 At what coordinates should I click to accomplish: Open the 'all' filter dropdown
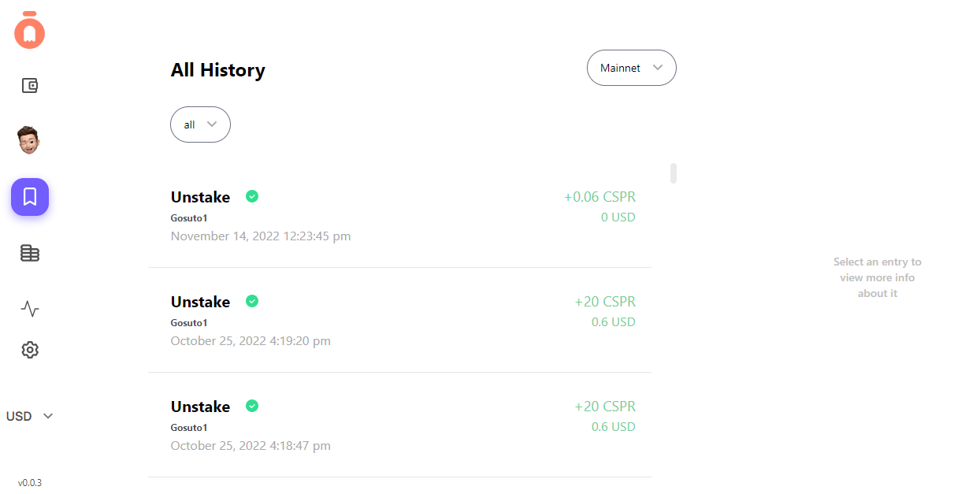(x=200, y=124)
